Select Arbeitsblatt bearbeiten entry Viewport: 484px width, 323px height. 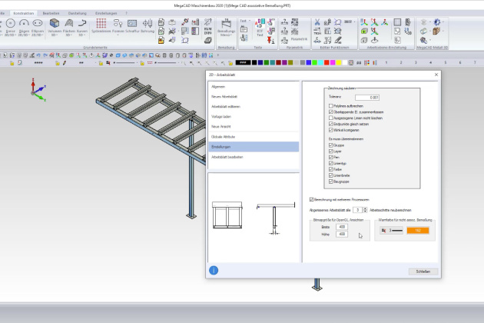point(227,157)
